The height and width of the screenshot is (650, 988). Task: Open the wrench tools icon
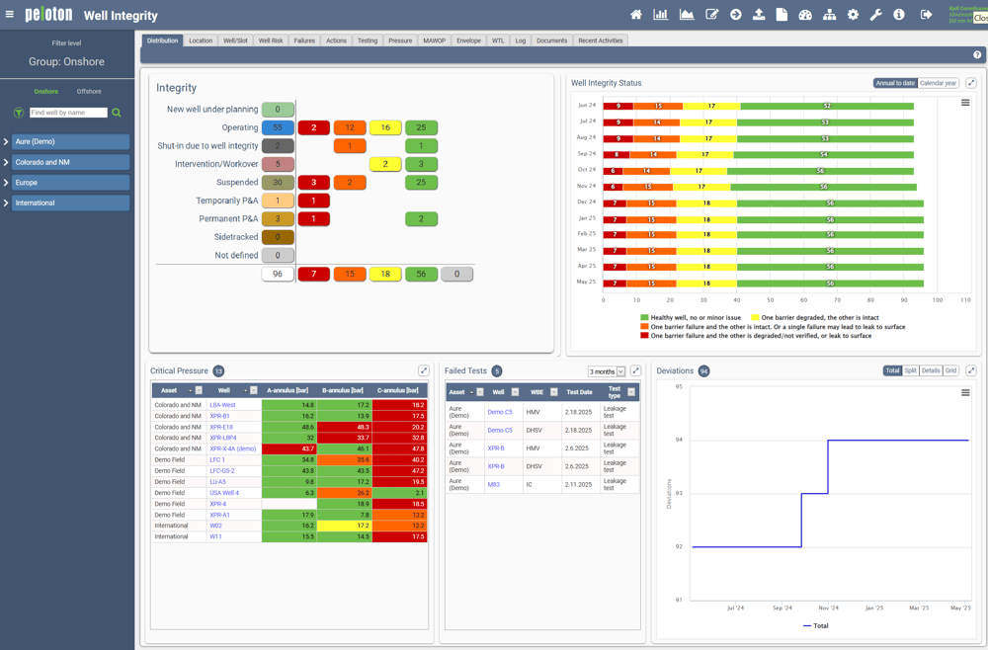tap(877, 14)
